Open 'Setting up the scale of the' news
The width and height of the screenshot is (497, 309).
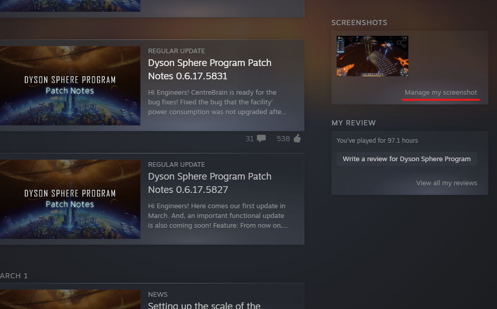click(204, 305)
